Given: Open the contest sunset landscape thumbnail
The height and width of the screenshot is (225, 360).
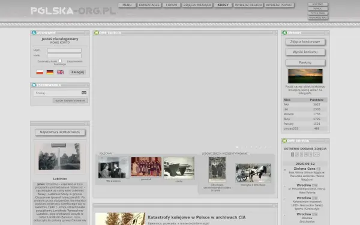Looking at the screenshot, I should click(305, 76).
